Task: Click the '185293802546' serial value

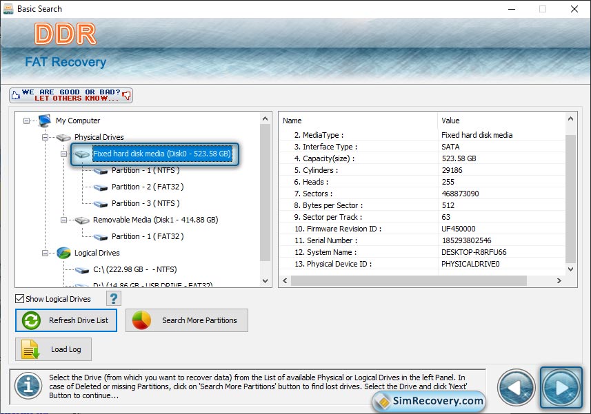Action: pyautogui.click(x=466, y=240)
